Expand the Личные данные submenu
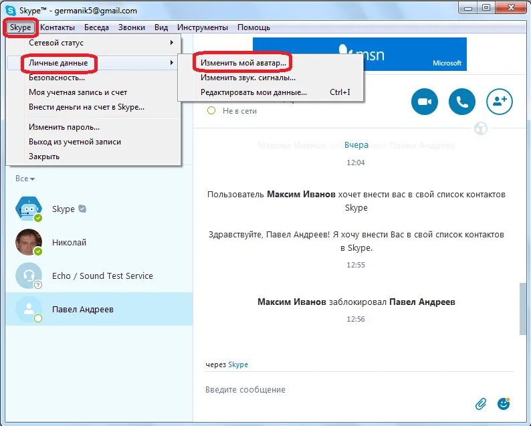 click(94, 63)
